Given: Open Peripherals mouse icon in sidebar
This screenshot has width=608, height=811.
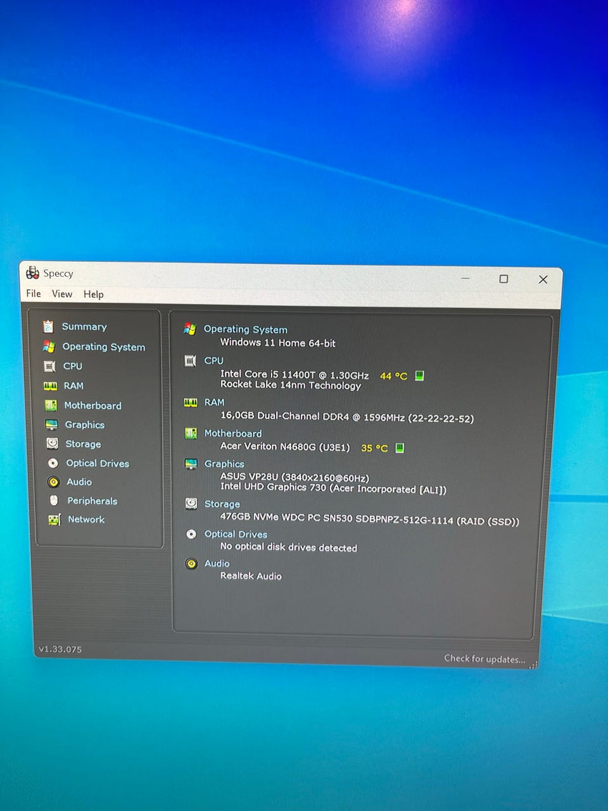Looking at the screenshot, I should (x=54, y=501).
